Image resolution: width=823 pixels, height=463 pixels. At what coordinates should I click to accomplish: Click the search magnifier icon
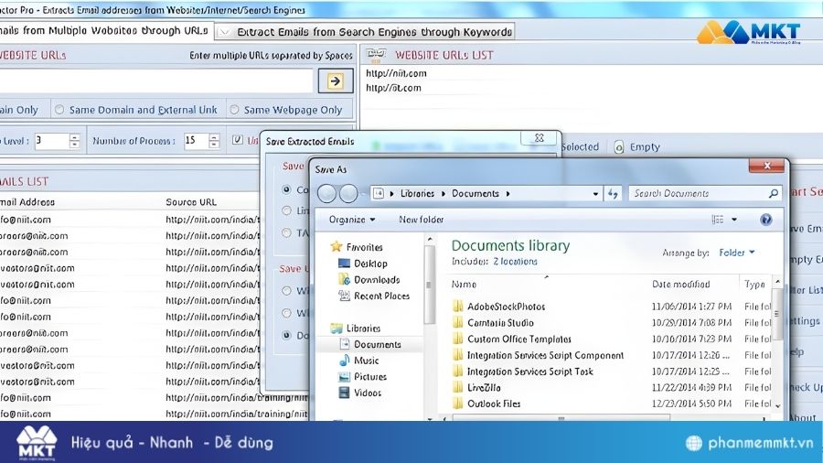click(x=773, y=194)
